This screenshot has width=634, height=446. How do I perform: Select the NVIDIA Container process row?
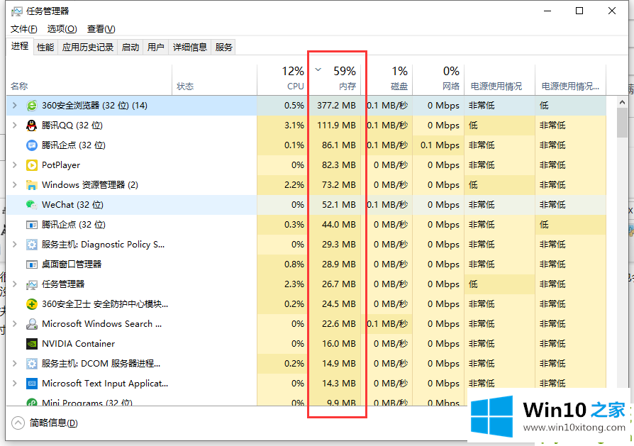tap(306, 344)
